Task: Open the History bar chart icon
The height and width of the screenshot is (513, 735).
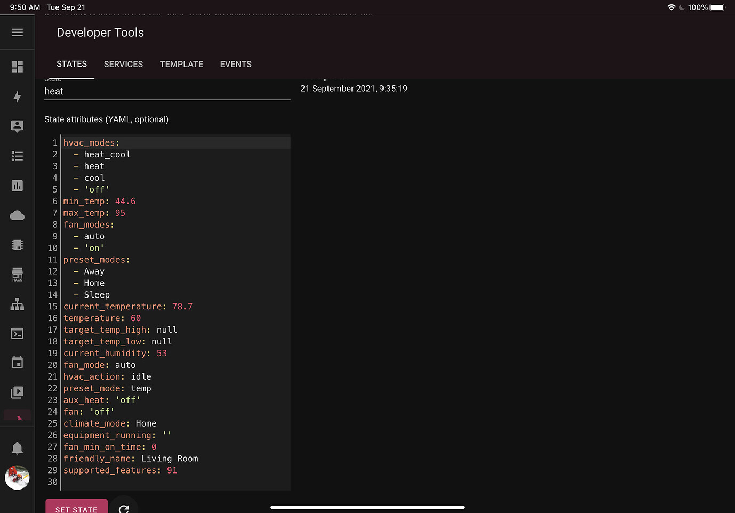Action: tap(17, 186)
